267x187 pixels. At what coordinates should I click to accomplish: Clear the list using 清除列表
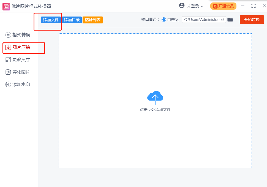[x=93, y=20]
